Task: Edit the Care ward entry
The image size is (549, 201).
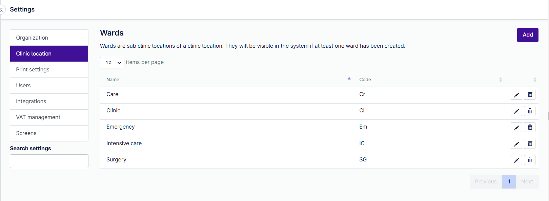Action: (516, 95)
